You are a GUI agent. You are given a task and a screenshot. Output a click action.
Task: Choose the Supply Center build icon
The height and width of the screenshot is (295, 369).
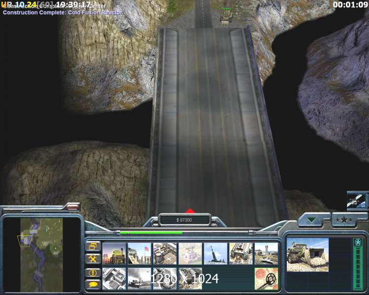(x=165, y=254)
